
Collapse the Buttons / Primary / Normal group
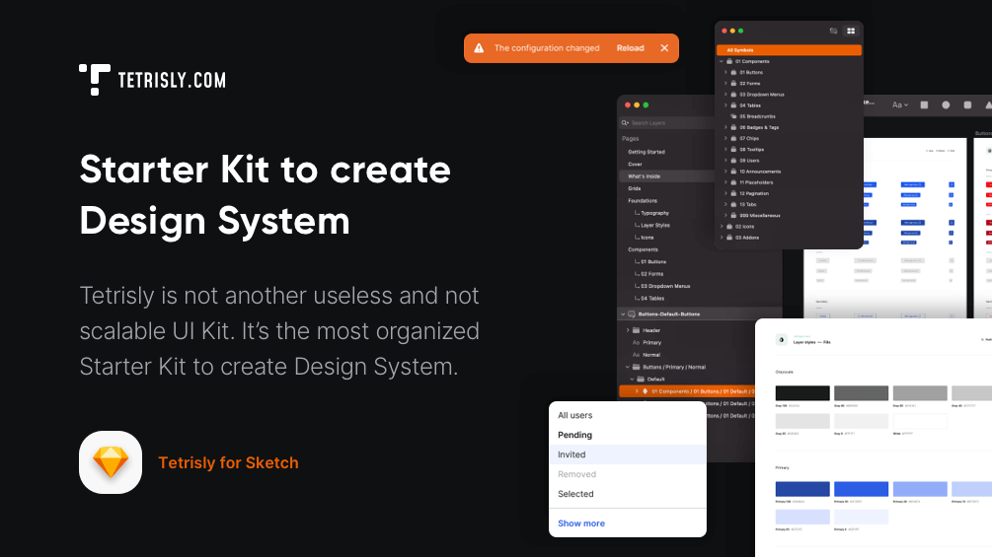tap(628, 367)
